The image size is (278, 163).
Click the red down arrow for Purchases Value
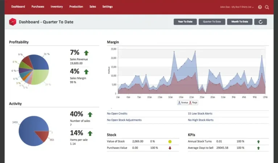(x=170, y=148)
